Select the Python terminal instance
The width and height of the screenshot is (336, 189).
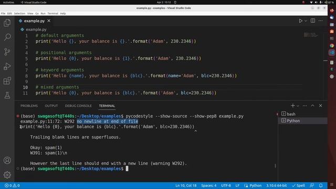pos(302,121)
